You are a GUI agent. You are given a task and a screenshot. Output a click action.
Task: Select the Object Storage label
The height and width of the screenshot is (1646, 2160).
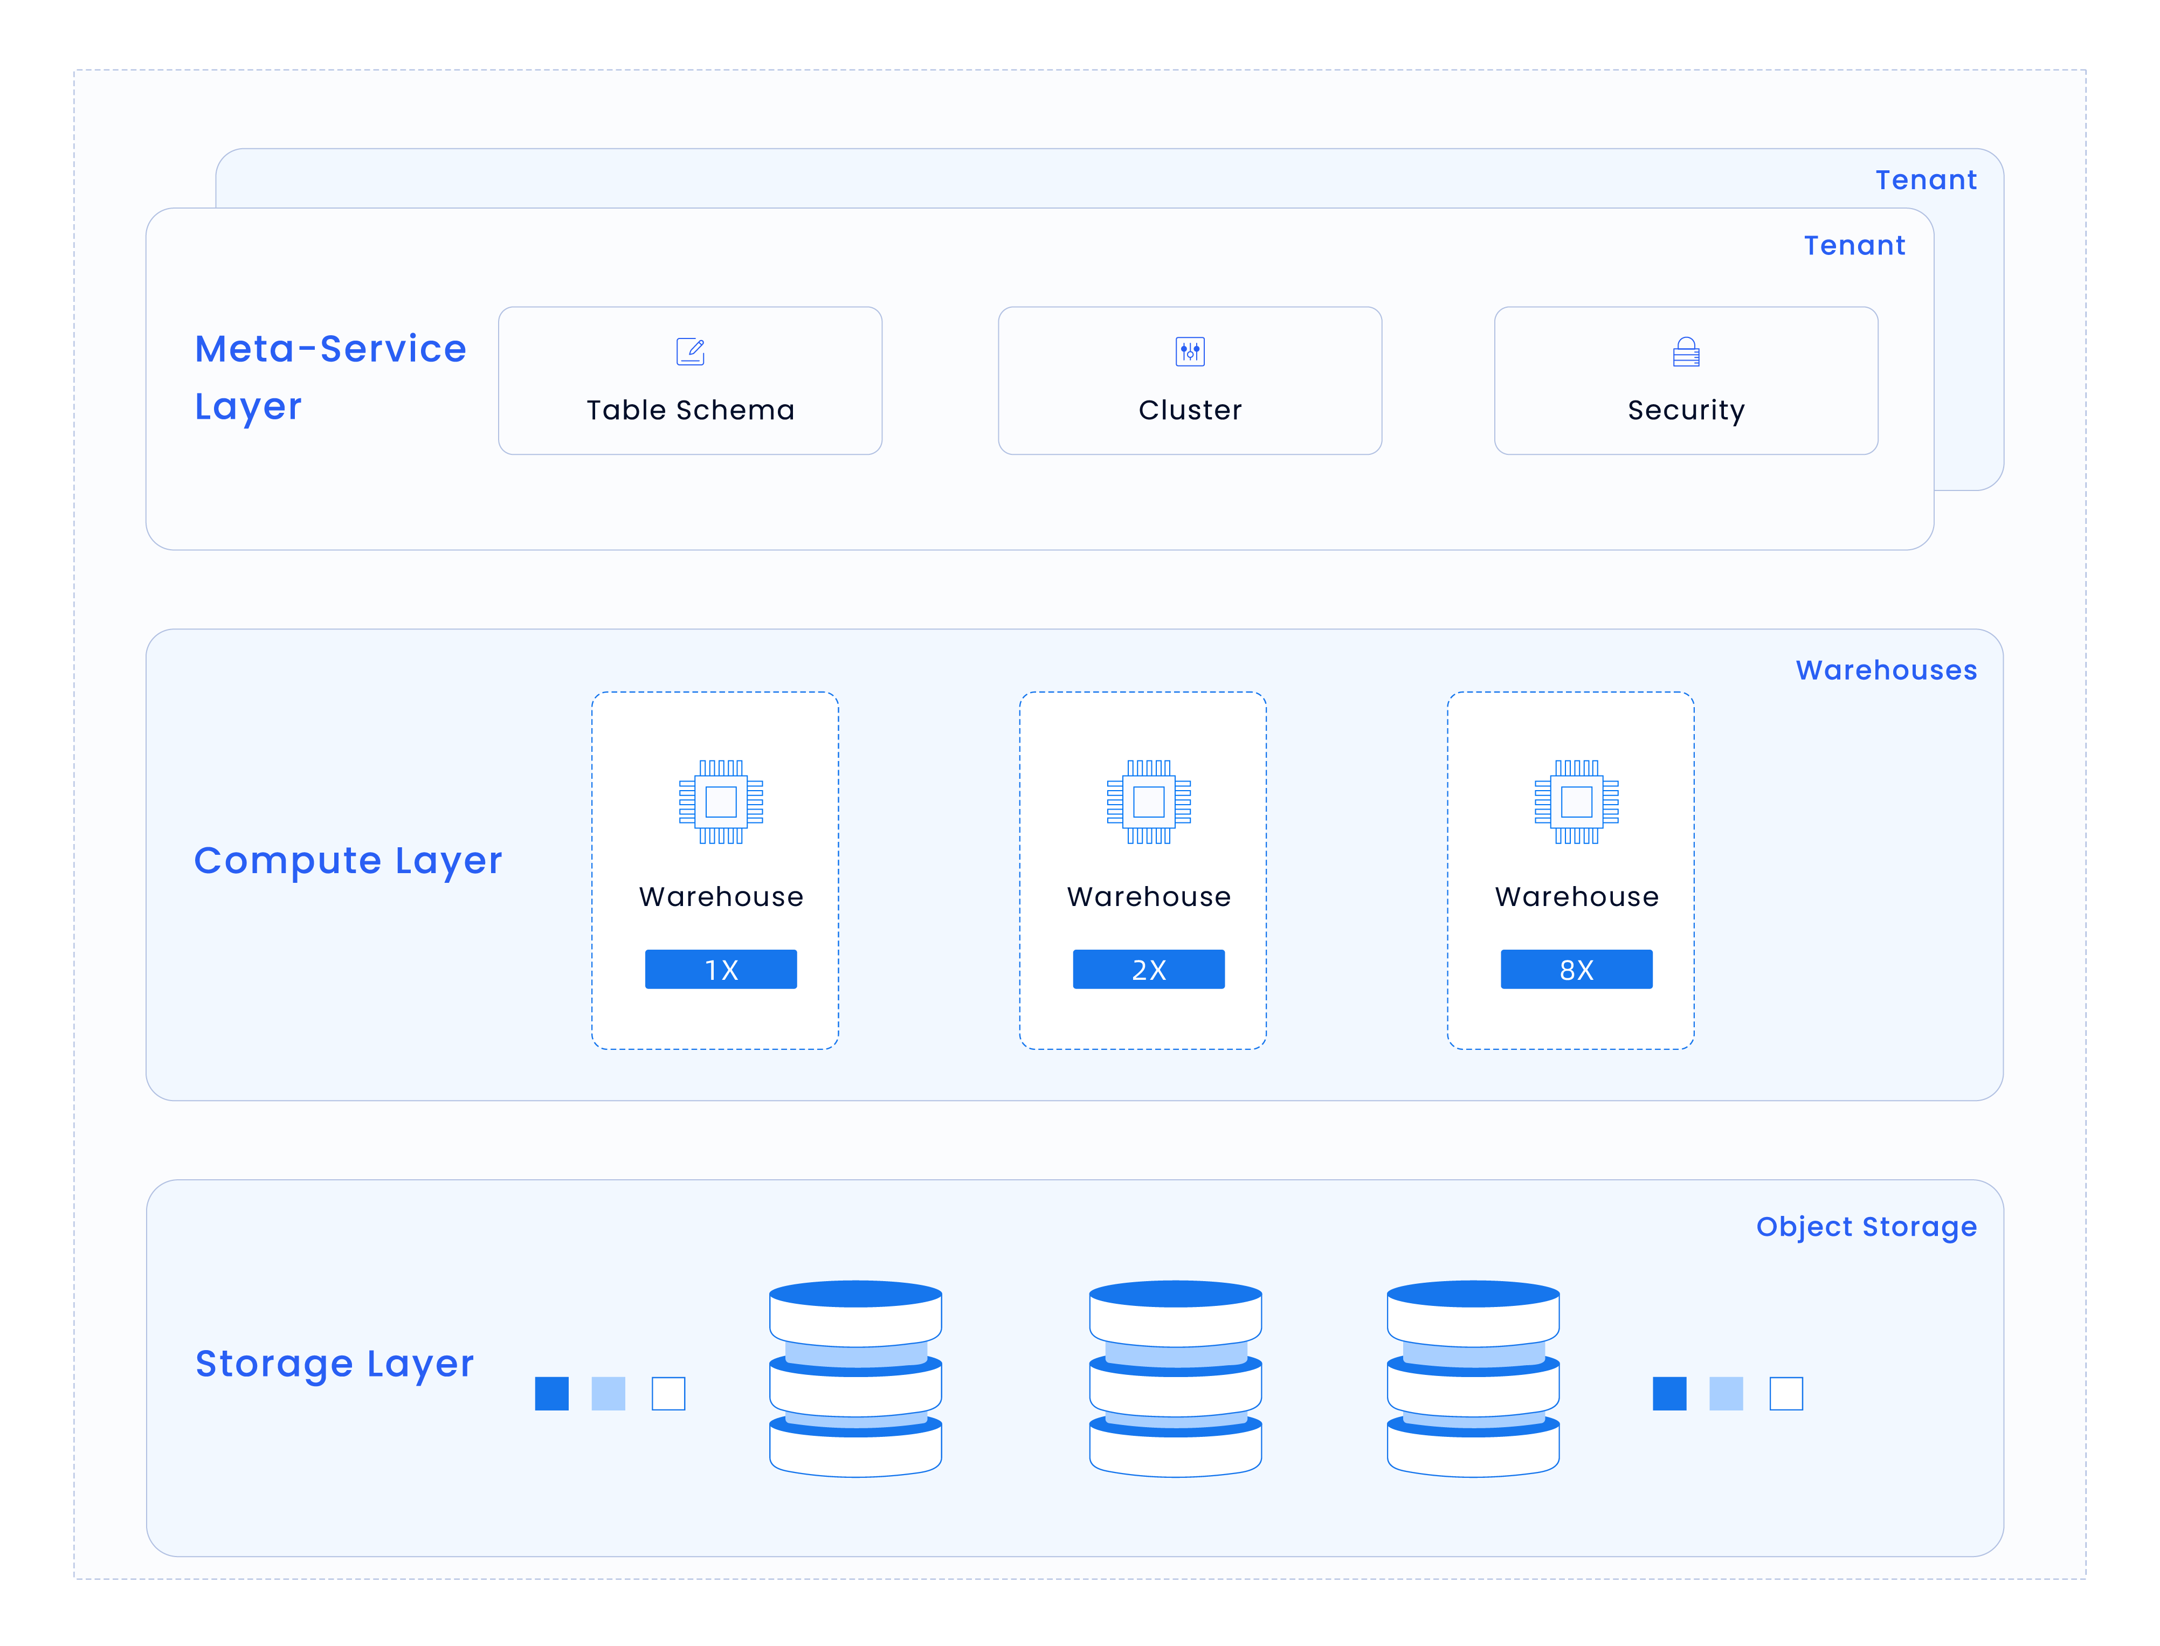tap(1865, 1226)
